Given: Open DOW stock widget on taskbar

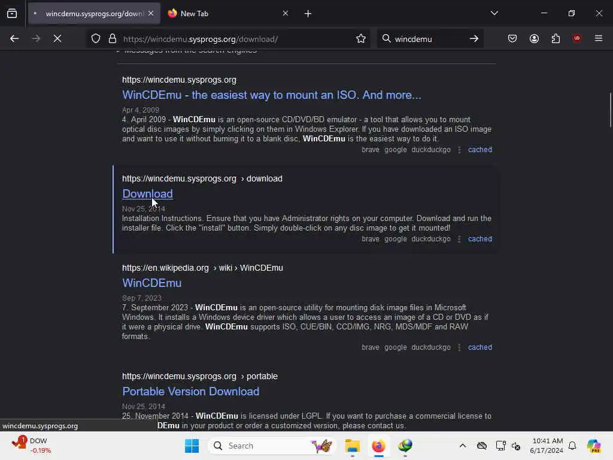Looking at the screenshot, I should (31, 446).
